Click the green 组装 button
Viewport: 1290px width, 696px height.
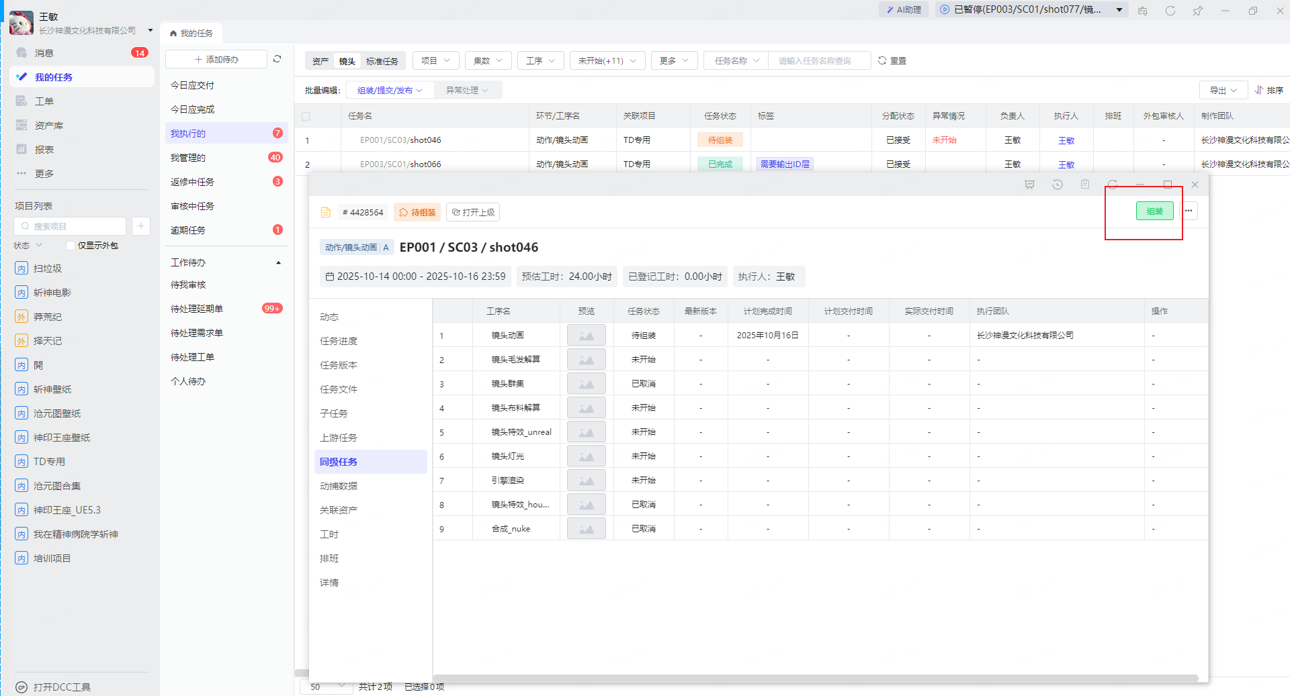click(x=1154, y=211)
